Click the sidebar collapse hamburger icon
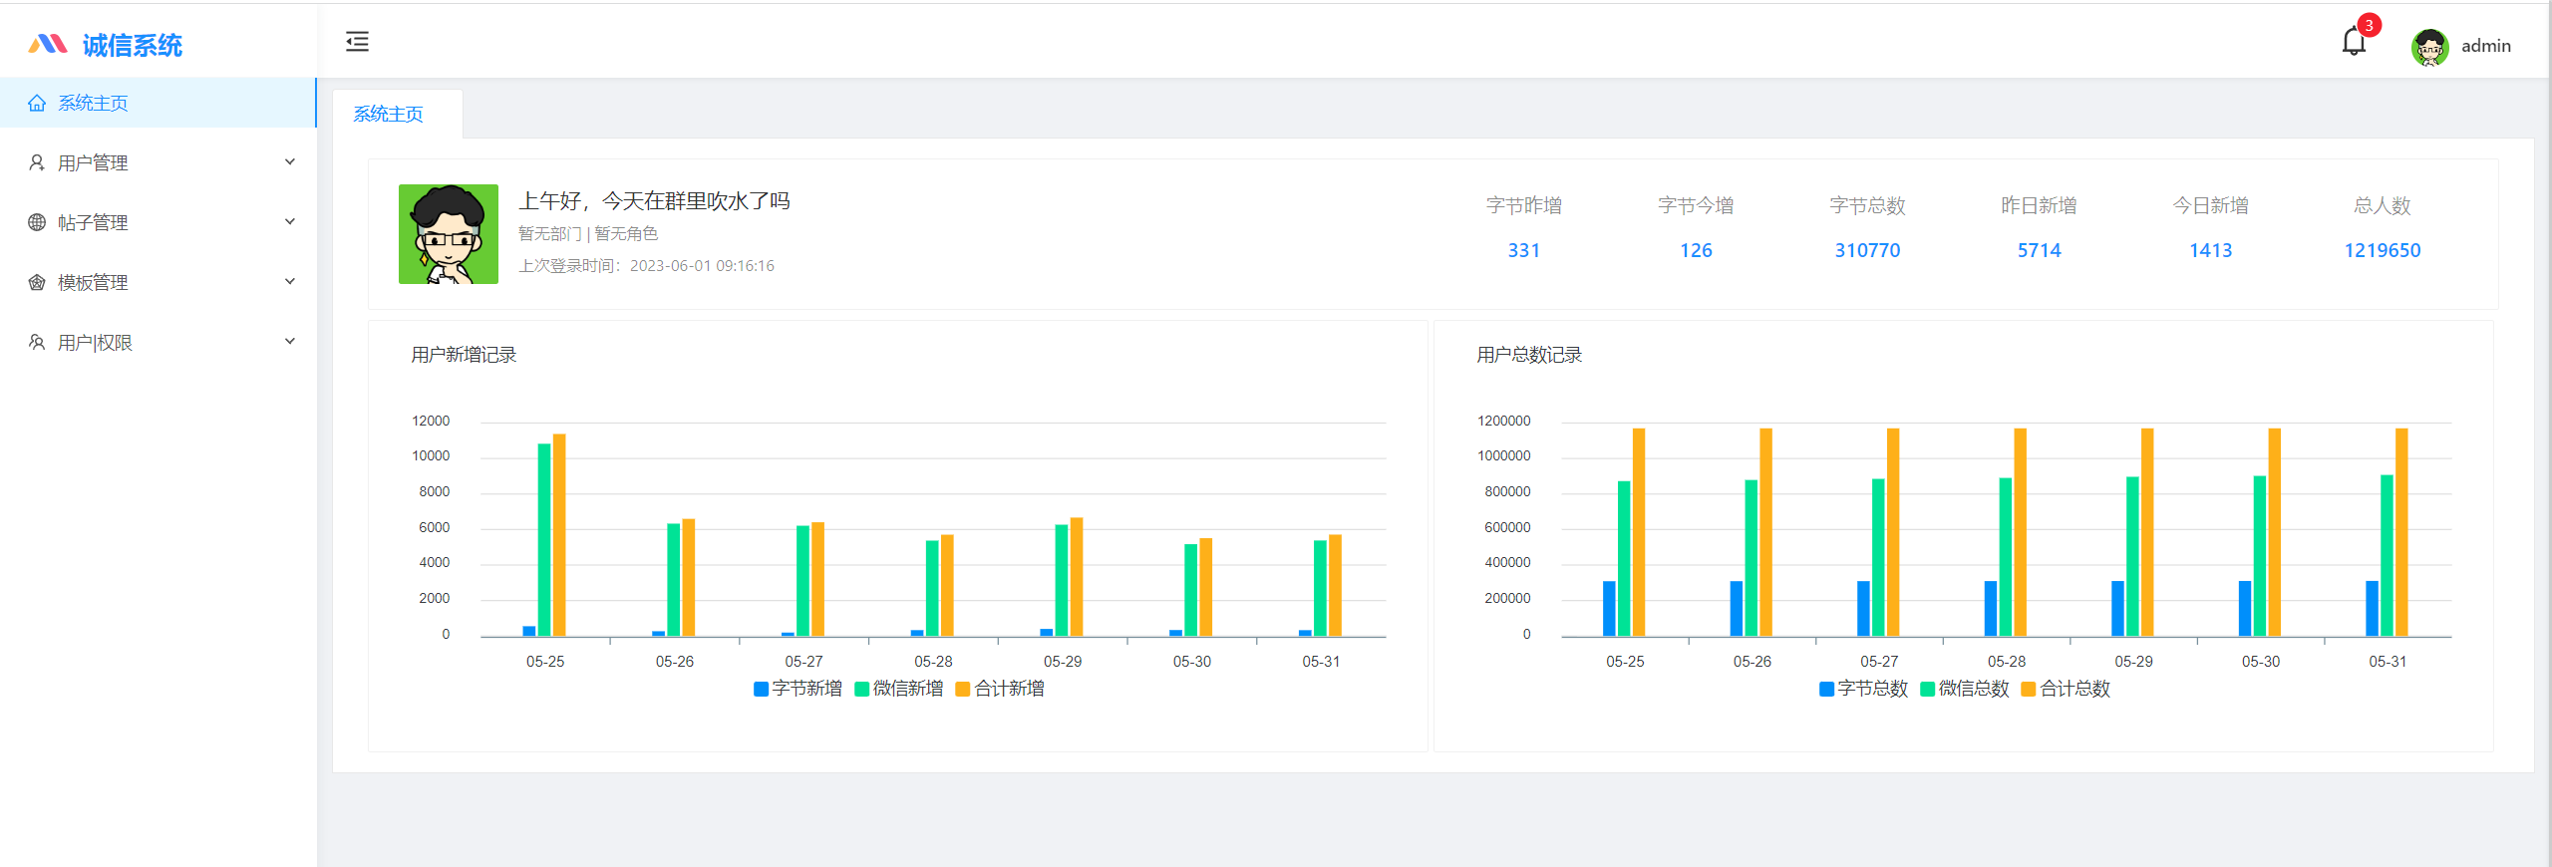The height and width of the screenshot is (867, 2552). (357, 42)
